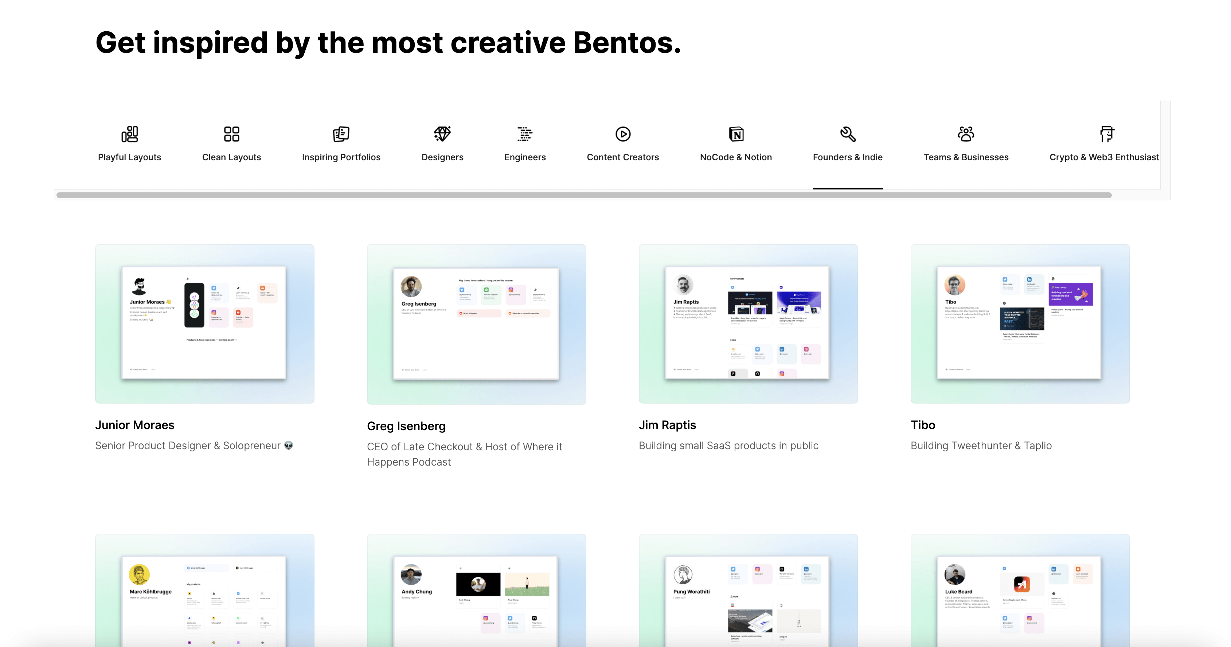Select the Designers diamond icon

tap(442, 134)
